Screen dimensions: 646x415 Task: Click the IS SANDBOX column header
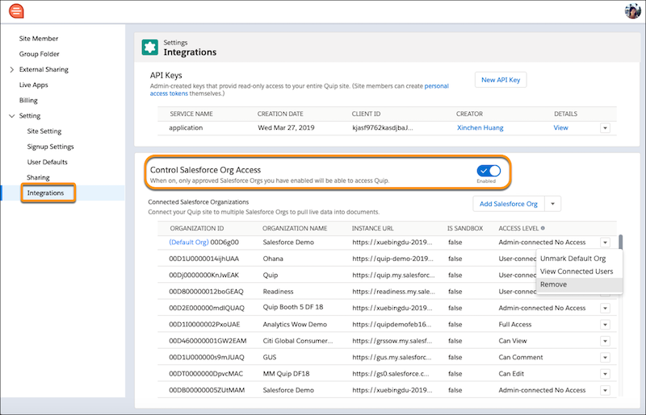tap(465, 228)
